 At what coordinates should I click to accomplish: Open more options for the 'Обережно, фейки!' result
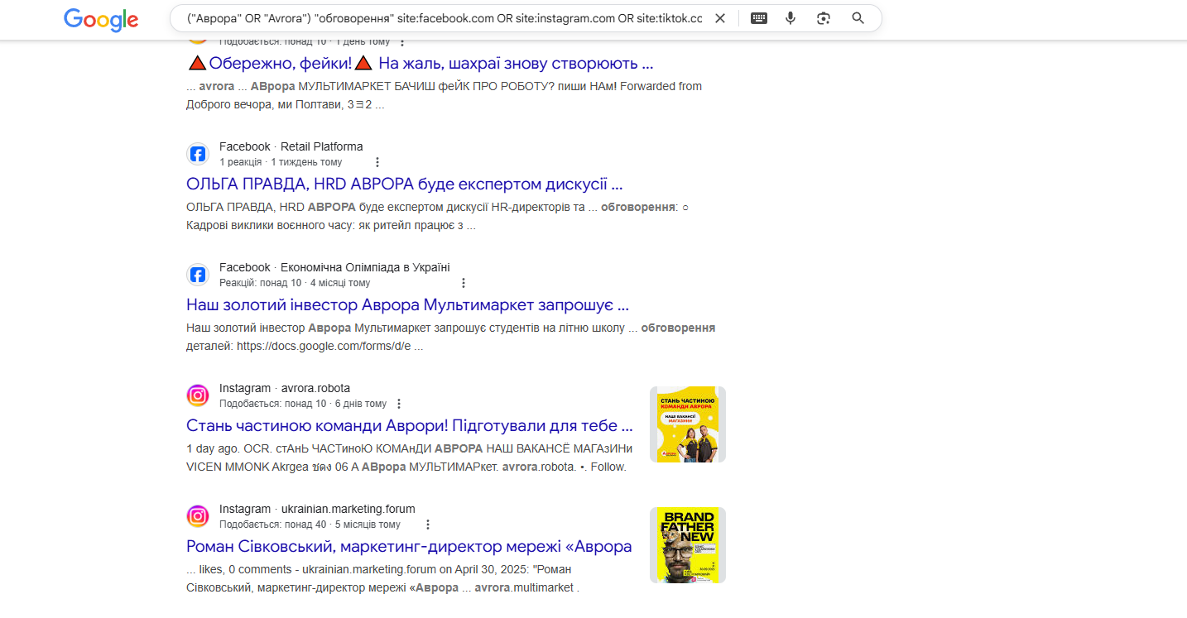tap(402, 41)
